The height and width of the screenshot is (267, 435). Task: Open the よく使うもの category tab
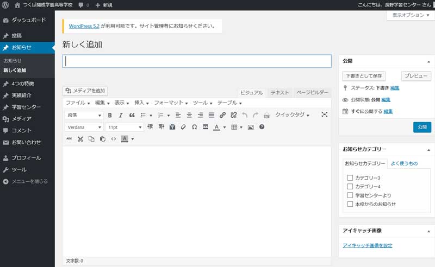(404, 163)
